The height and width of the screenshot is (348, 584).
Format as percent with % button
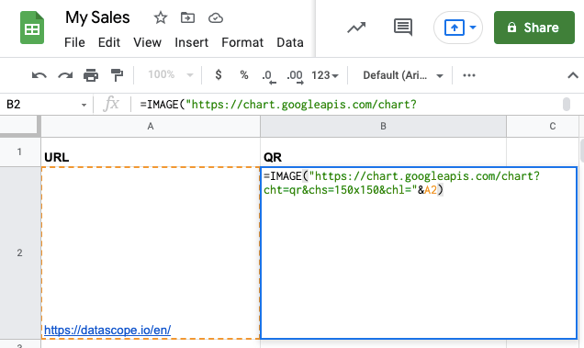click(x=244, y=75)
